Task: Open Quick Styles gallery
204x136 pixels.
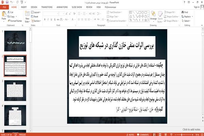Action: point(160,17)
